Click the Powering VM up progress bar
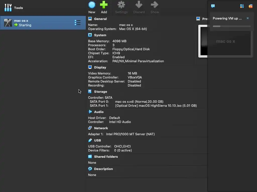Image resolution: width=257 pixels, height=192 pixels. click(x=232, y=26)
